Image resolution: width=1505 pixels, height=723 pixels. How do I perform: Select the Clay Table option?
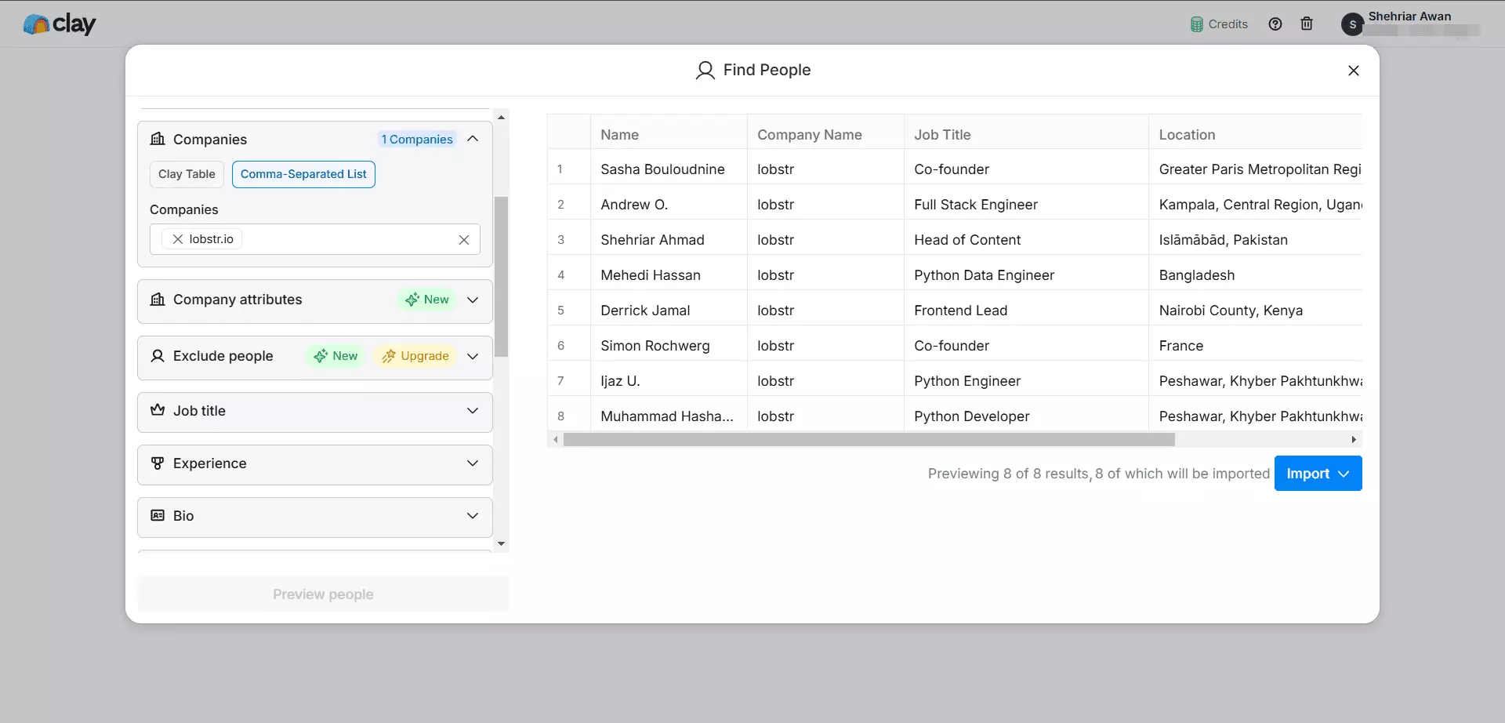pyautogui.click(x=187, y=174)
